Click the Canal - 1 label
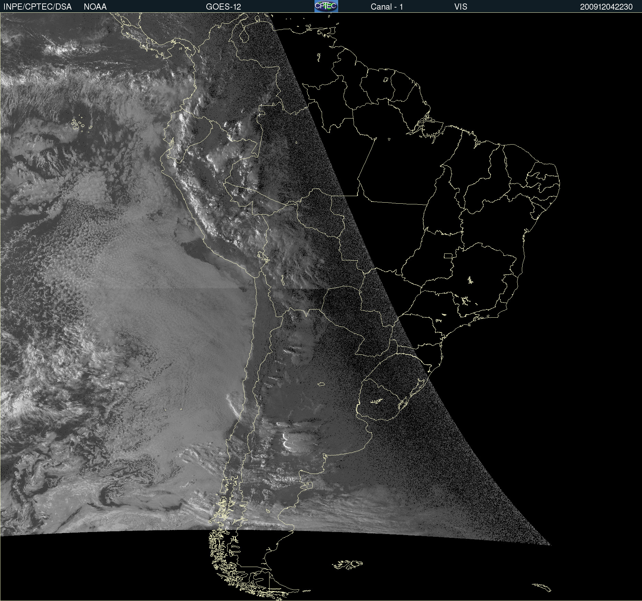 (387, 7)
